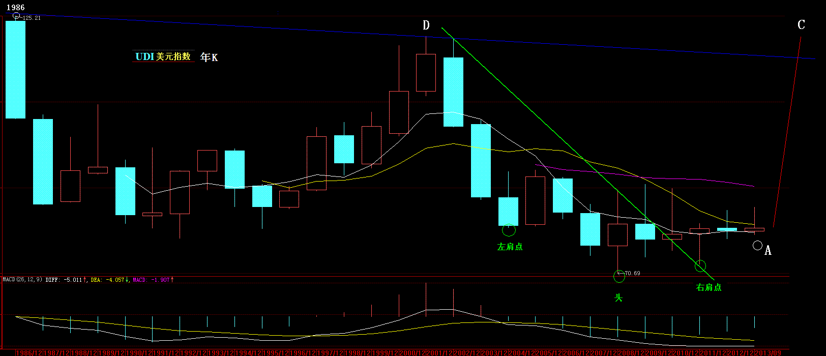This screenshot has height=356, width=826.
Task: Click the red projection line below letter C
Action: (x=787, y=132)
